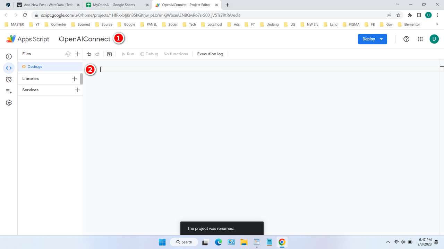Open the Executions panel
This screenshot has width=444, height=249.
9,91
